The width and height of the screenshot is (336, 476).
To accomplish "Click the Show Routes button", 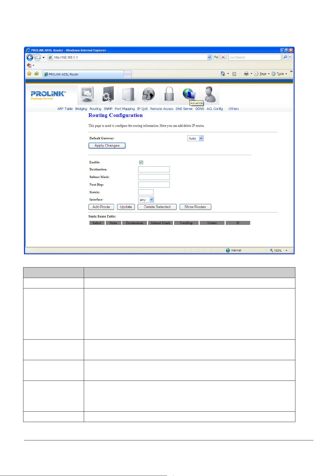I will (195, 207).
